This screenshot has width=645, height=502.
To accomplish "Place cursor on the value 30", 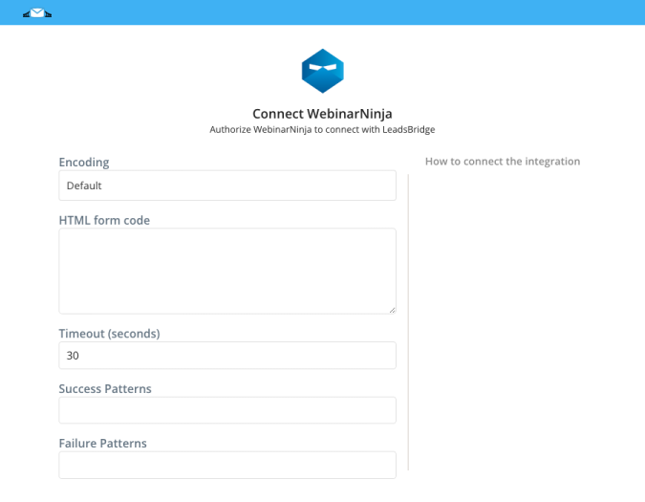I will (73, 356).
